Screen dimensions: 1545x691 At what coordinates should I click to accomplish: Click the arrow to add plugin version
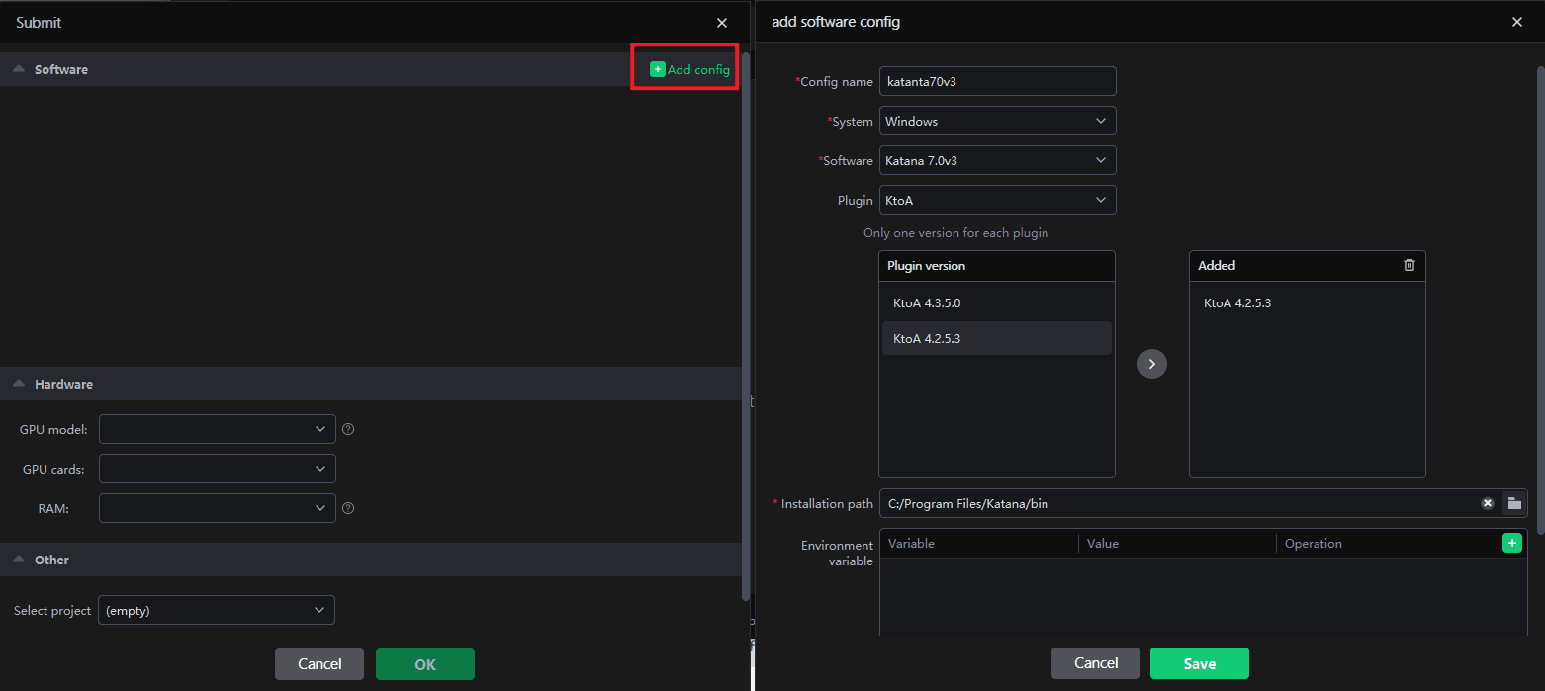1152,364
